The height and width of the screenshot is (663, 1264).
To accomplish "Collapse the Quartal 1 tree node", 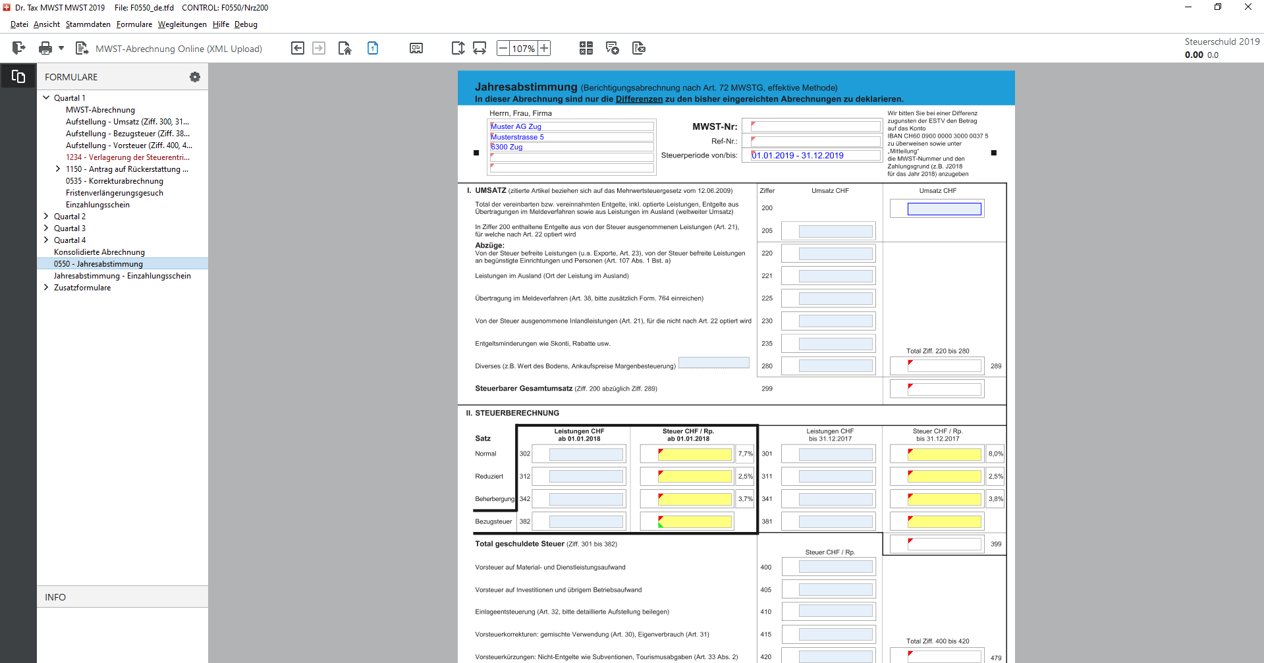I will [46, 97].
